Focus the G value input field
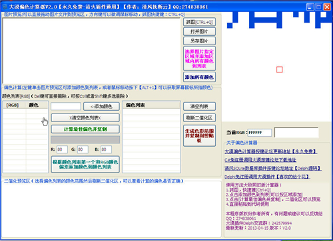333x241 pixels. point(83,149)
